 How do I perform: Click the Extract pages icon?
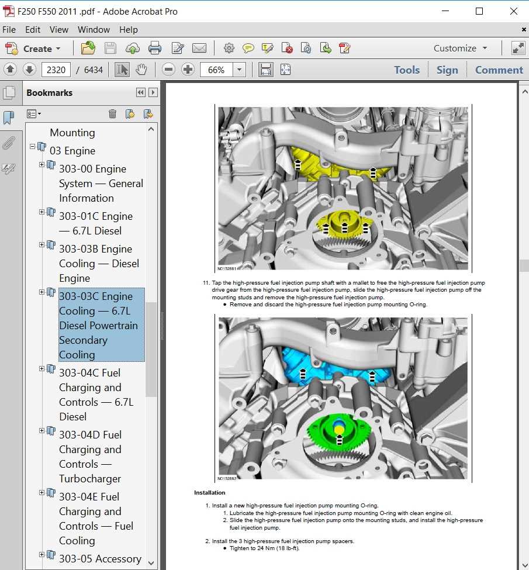325,48
